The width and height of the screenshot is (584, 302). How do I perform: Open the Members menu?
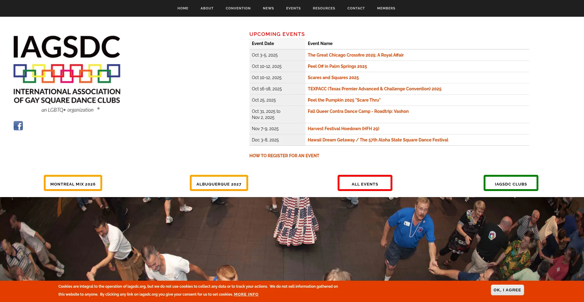tap(386, 8)
